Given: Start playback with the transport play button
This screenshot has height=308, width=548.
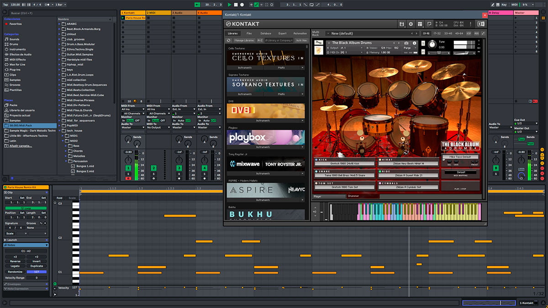Looking at the screenshot, I should click(x=230, y=5).
